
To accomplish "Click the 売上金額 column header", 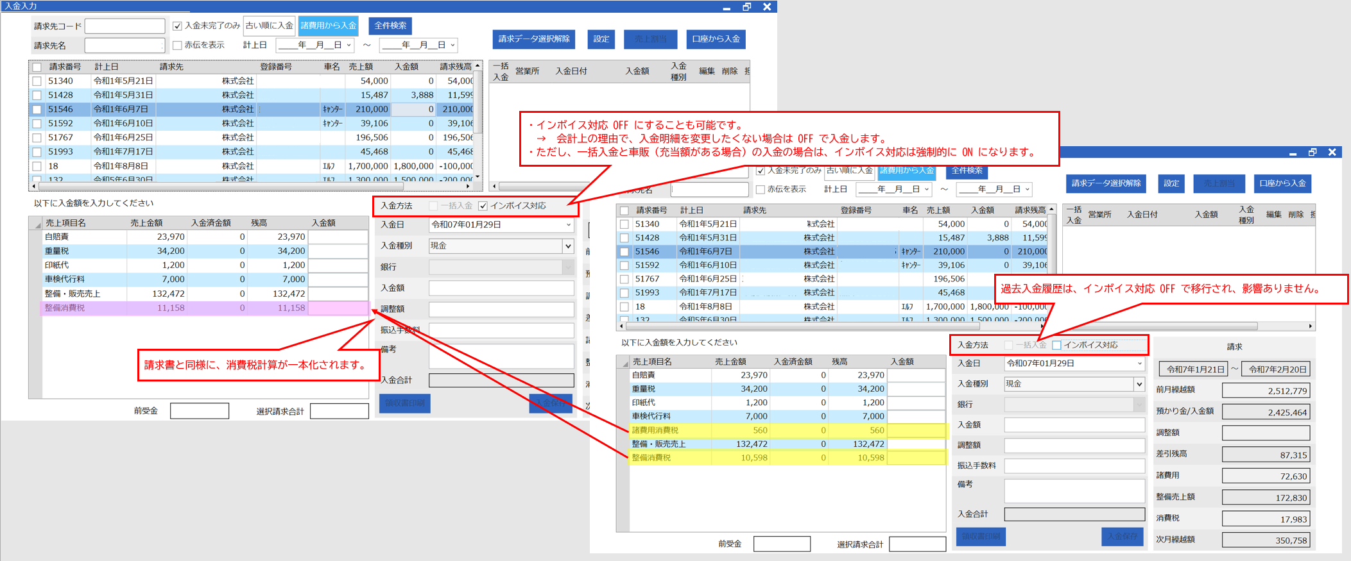I will pyautogui.click(x=146, y=223).
